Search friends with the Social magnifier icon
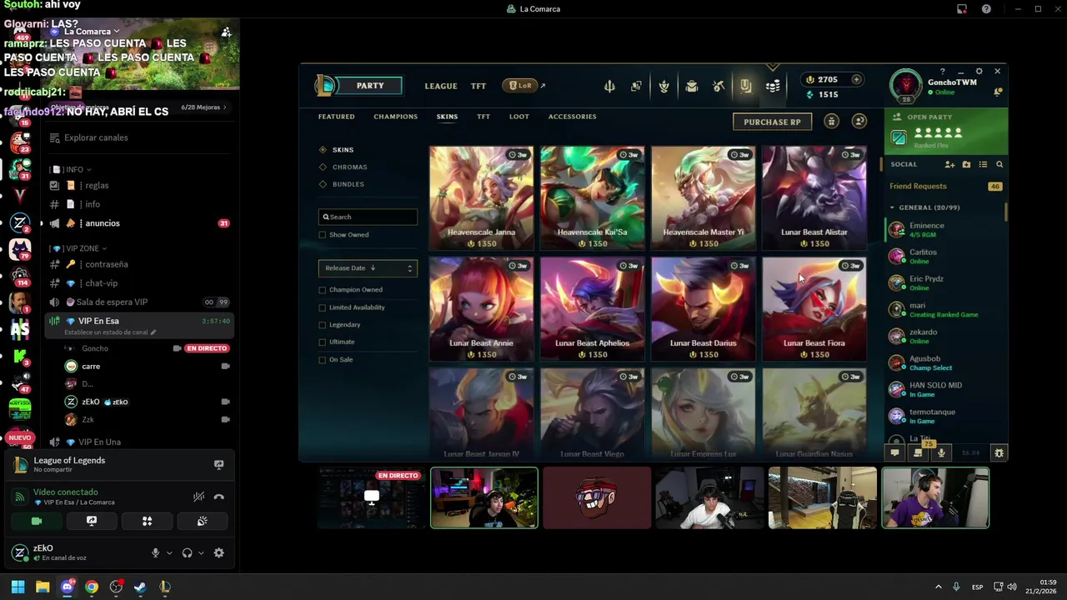 tap(999, 164)
